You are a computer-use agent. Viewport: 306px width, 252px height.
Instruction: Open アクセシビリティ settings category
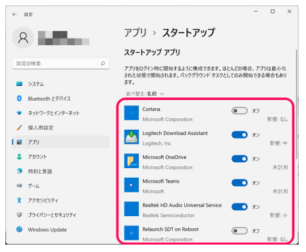click(61, 200)
